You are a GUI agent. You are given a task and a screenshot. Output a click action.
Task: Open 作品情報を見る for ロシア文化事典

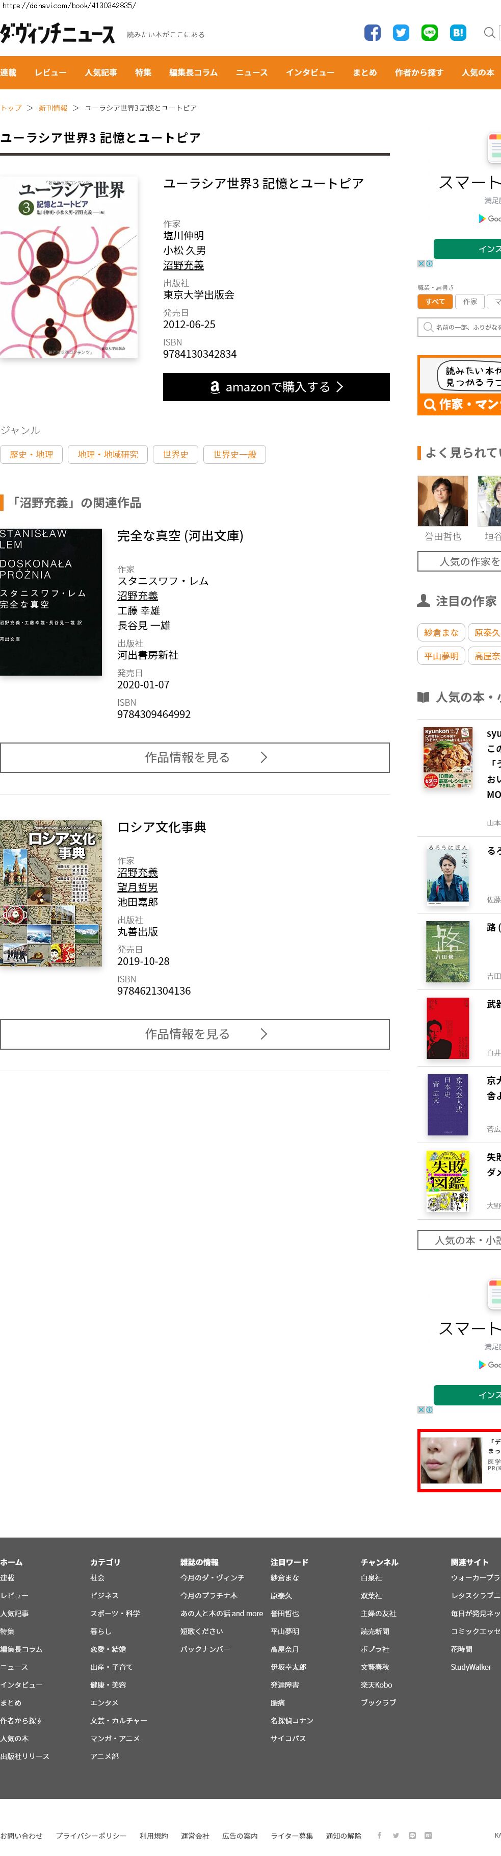pyautogui.click(x=195, y=1034)
